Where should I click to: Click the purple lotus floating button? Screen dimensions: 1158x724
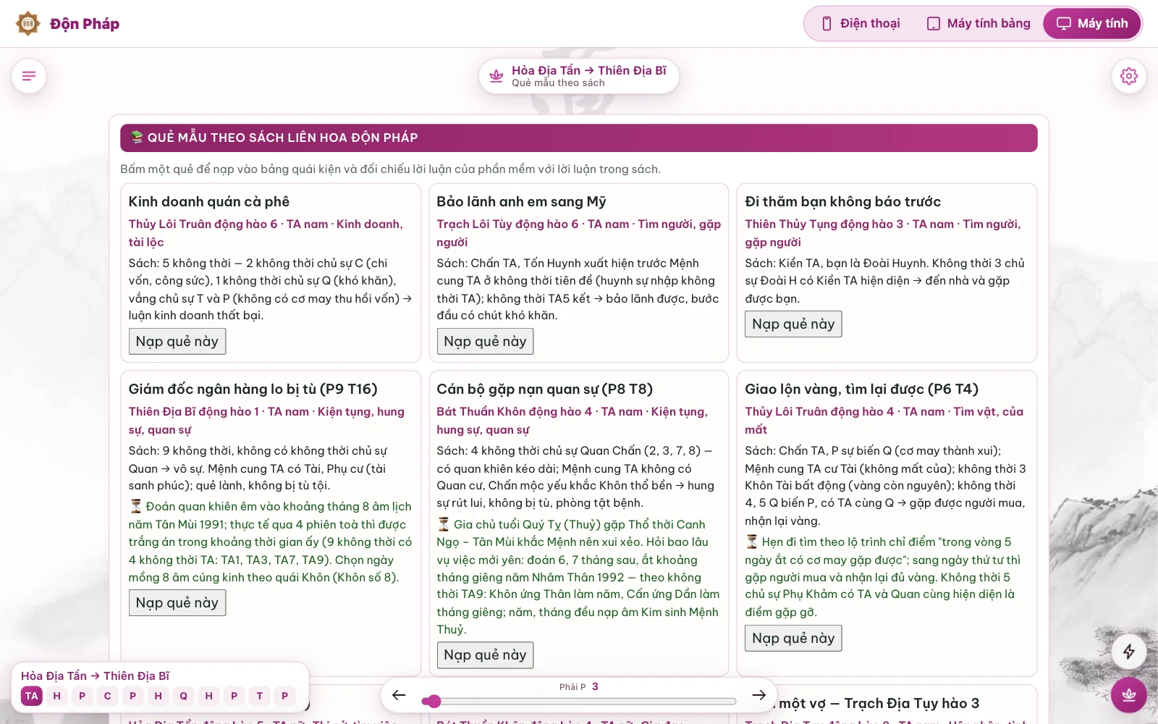click(1129, 695)
